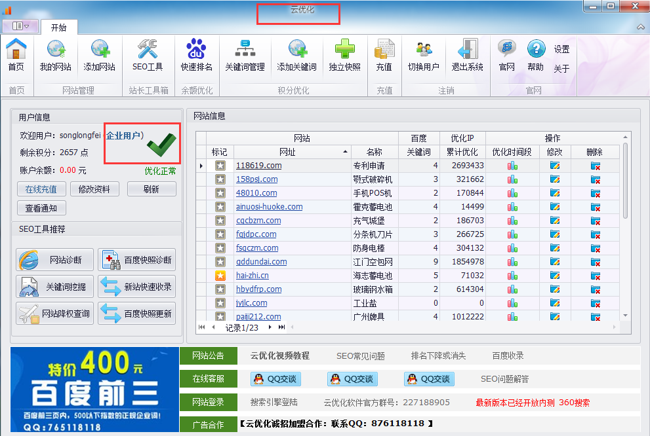Select the 开始 ribbon tab
Viewport: 650px width, 436px height.
point(58,27)
